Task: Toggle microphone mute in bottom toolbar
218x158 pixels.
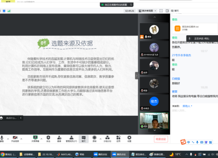Action: click(x=2, y=139)
